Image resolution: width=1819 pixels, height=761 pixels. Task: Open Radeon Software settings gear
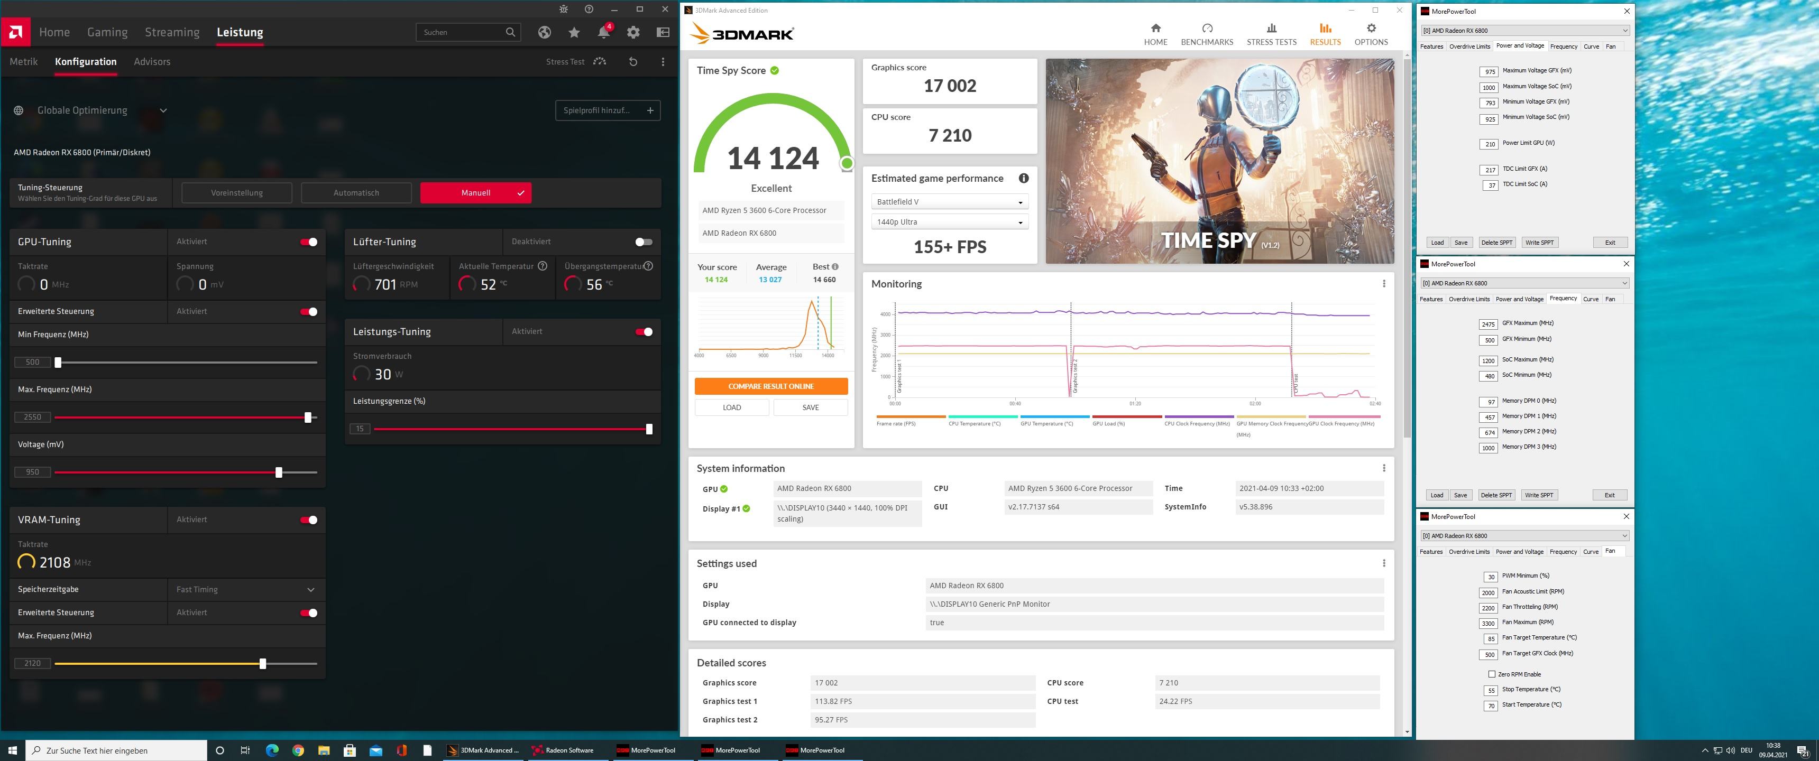click(x=633, y=32)
